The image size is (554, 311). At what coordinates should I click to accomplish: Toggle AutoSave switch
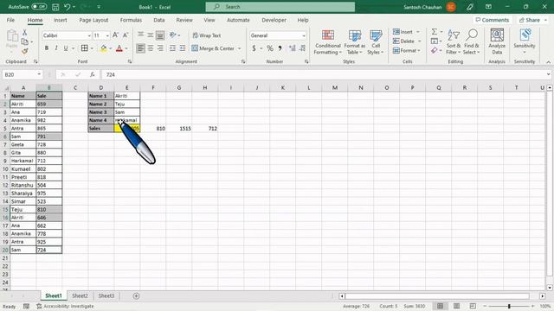pos(39,7)
